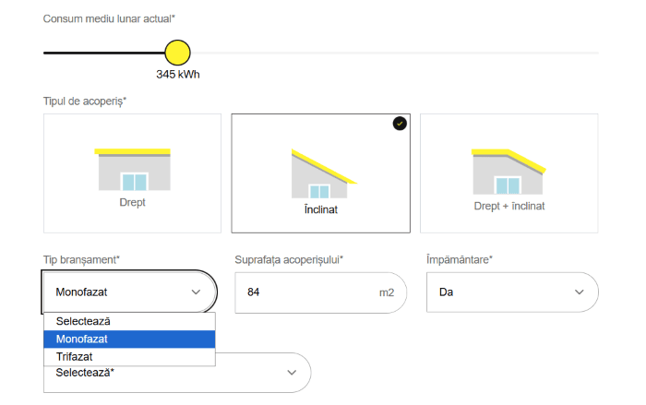The width and height of the screenshot is (646, 405).
Task: Click the chevron arrow in Împământare field
Action: [x=580, y=292]
